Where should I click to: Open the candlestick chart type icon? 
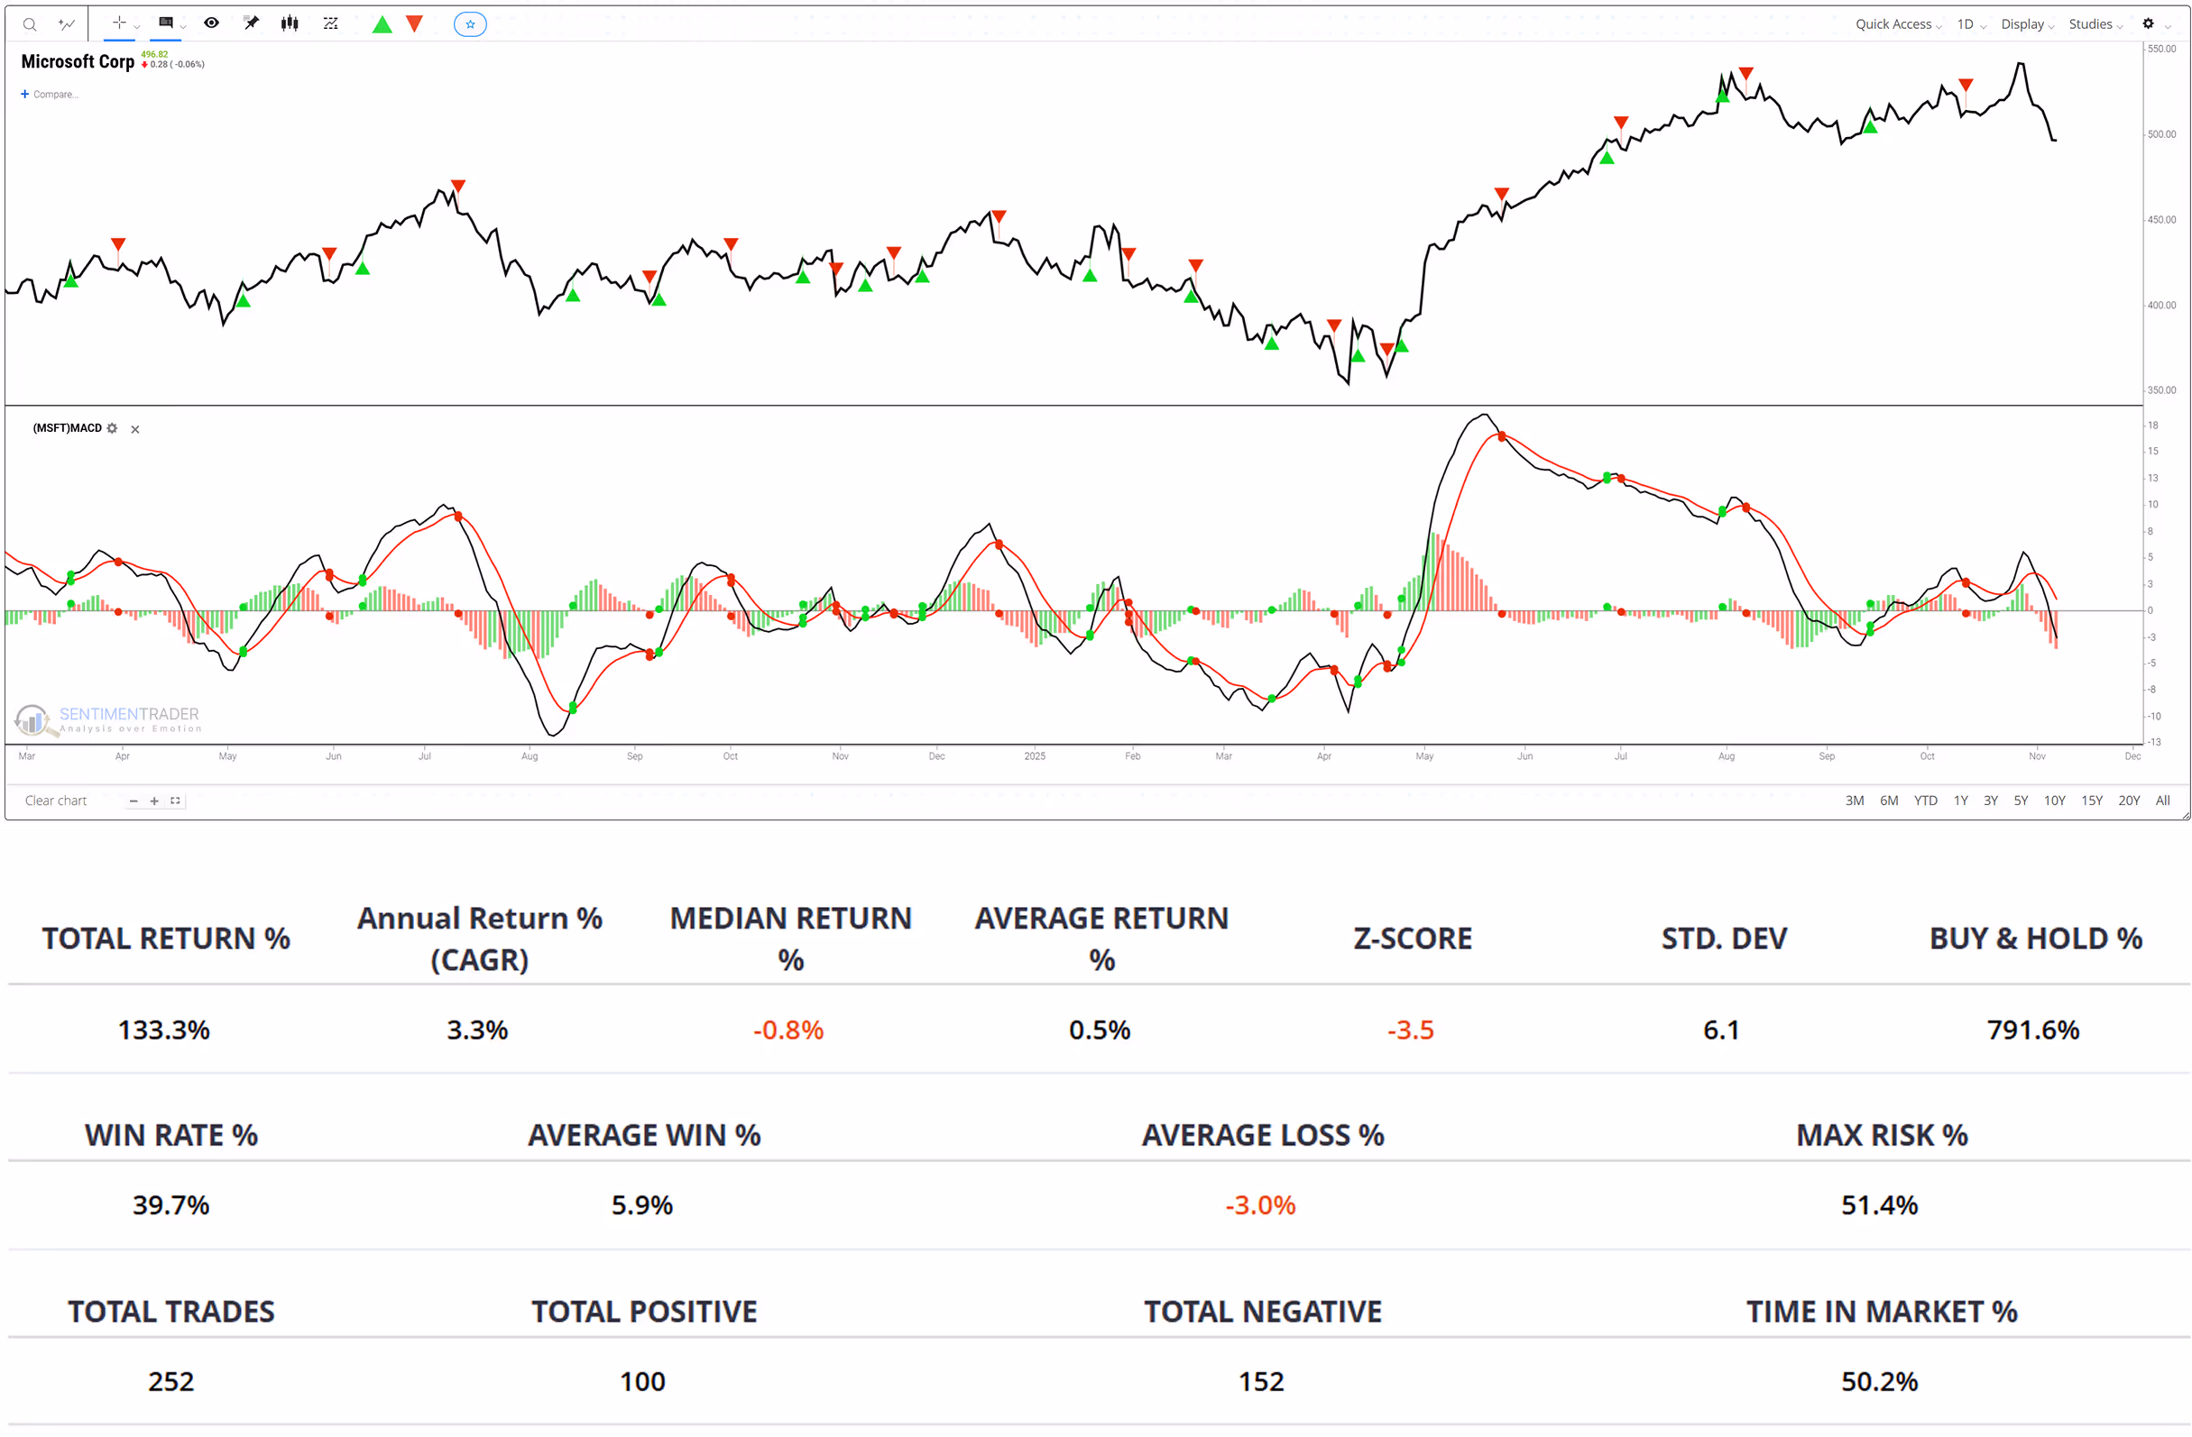click(290, 23)
